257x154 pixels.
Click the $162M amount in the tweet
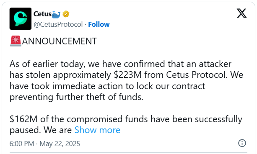(23, 119)
